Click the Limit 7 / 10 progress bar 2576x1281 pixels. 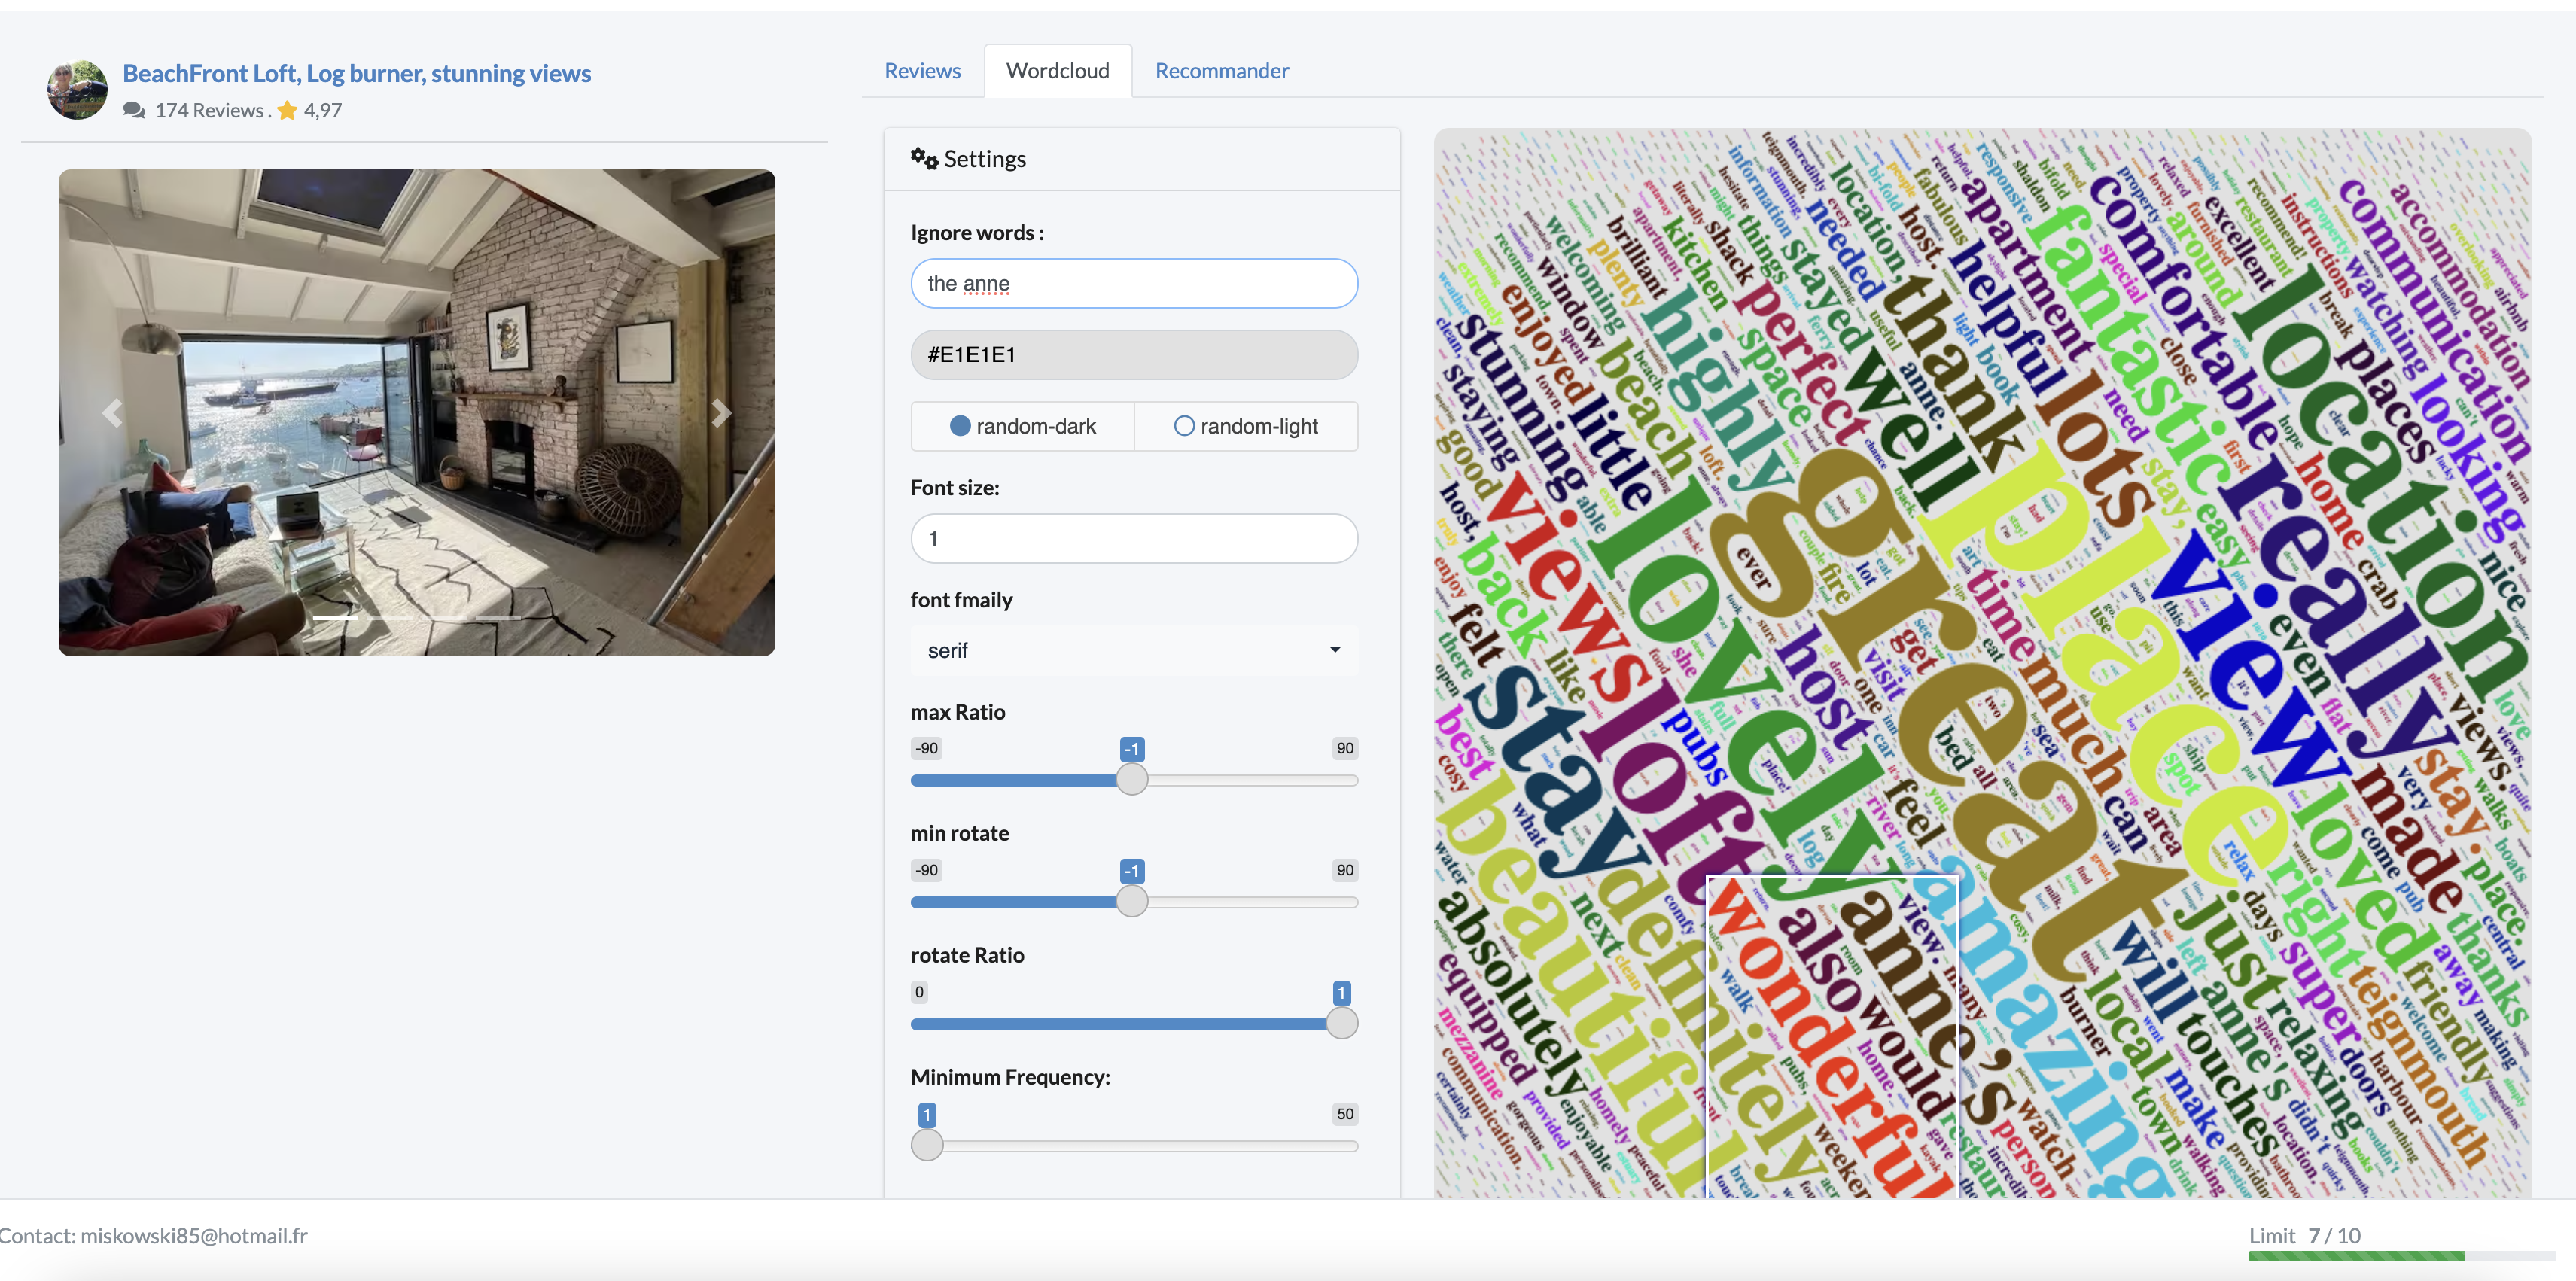2402,1256
